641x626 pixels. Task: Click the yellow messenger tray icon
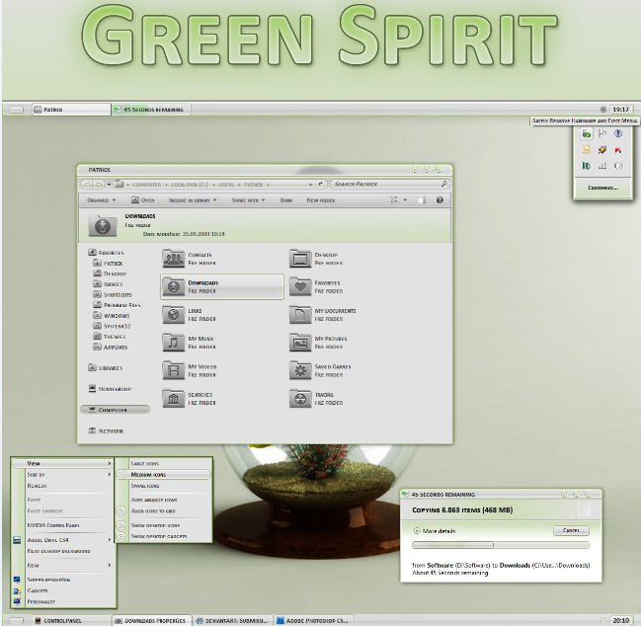point(587,150)
